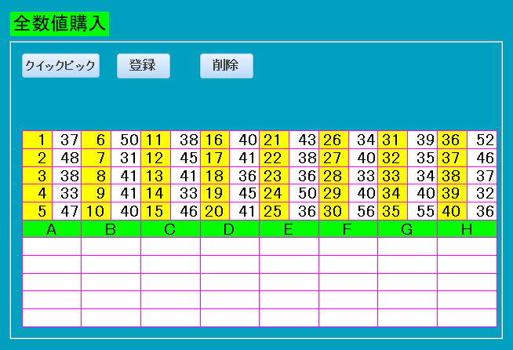Select the green column H header
Image resolution: width=513 pixels, height=350 pixels.
467,229
